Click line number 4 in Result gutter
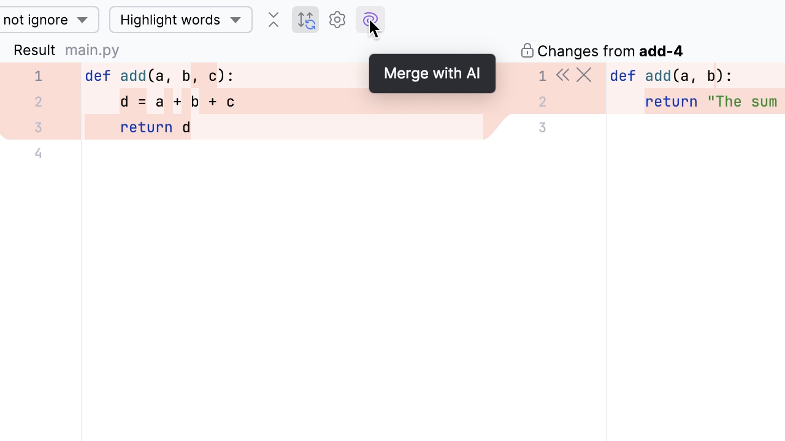The height and width of the screenshot is (441, 785). click(38, 153)
